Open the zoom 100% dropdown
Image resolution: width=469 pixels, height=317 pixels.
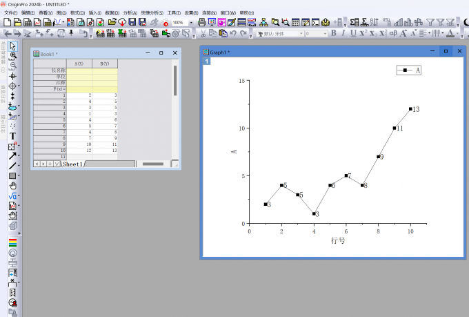[191, 23]
